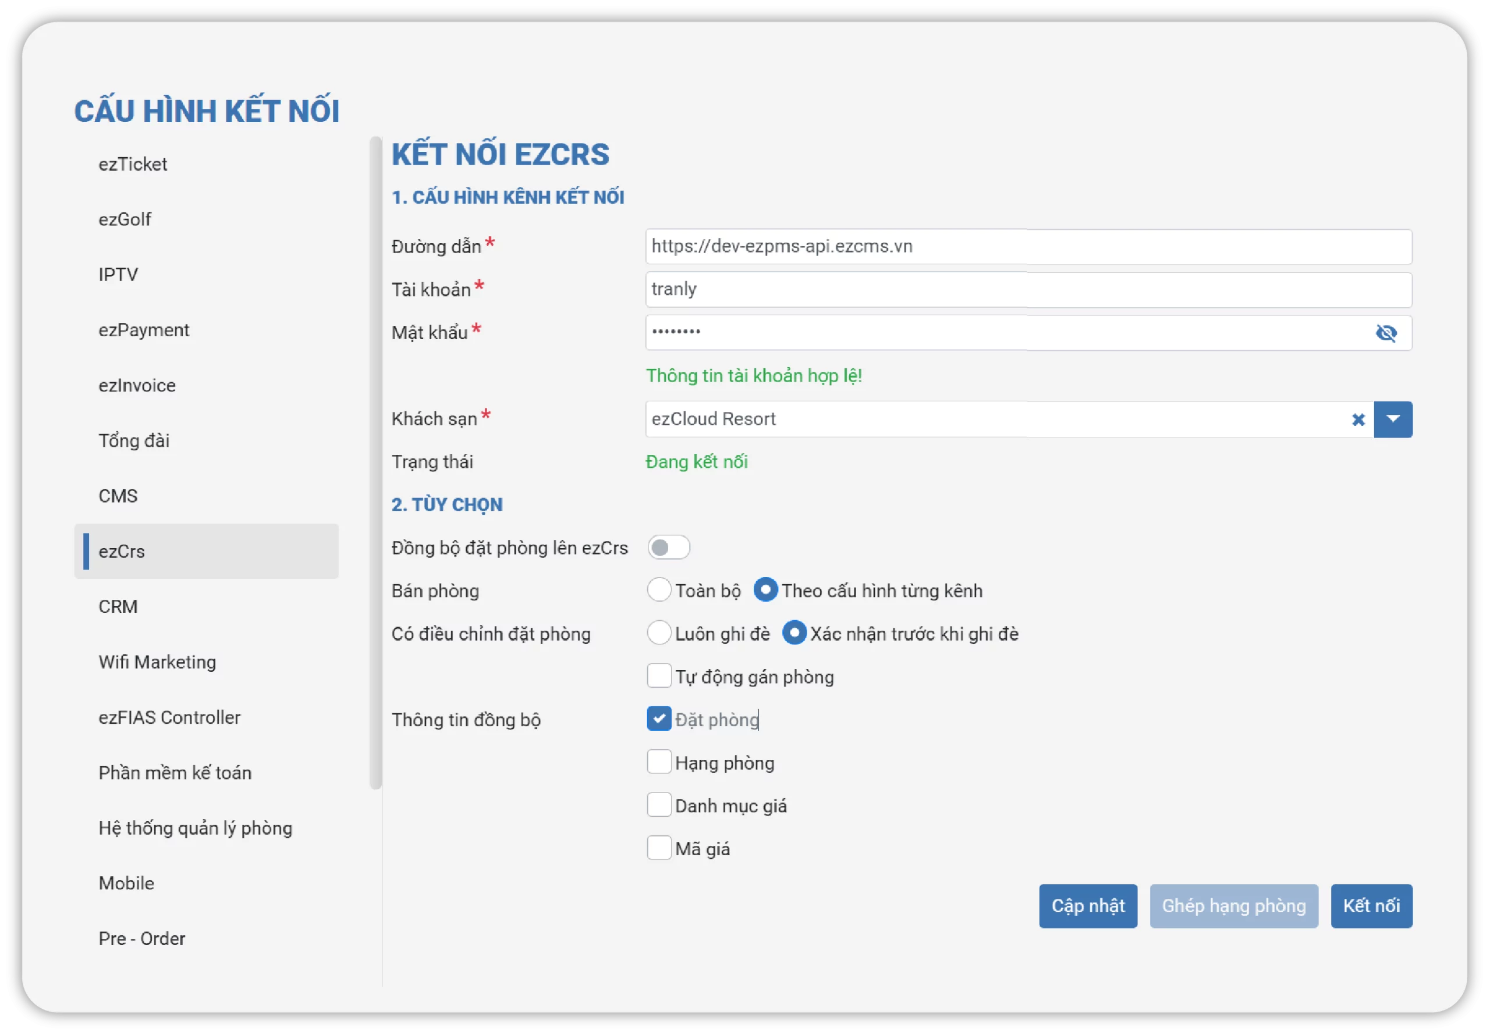Select the Toàn bộ radio option
Image resolution: width=1490 pixels, height=1035 pixels.
658,590
